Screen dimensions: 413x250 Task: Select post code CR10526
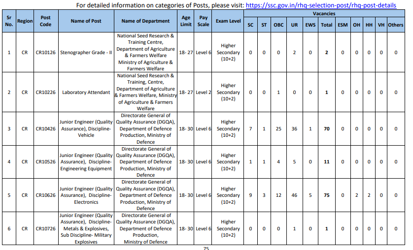point(45,162)
